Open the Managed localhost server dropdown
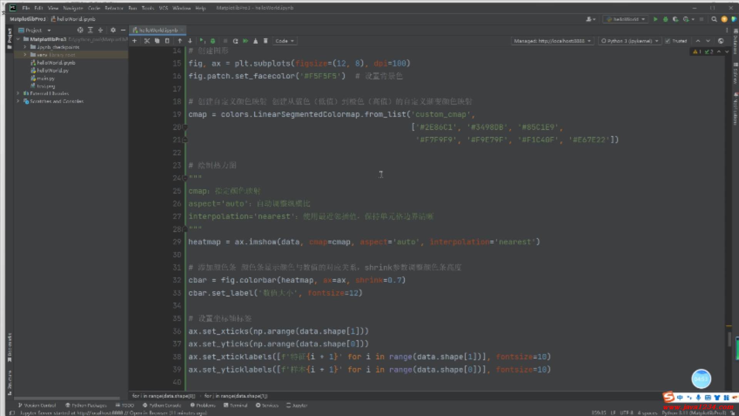 [552, 41]
